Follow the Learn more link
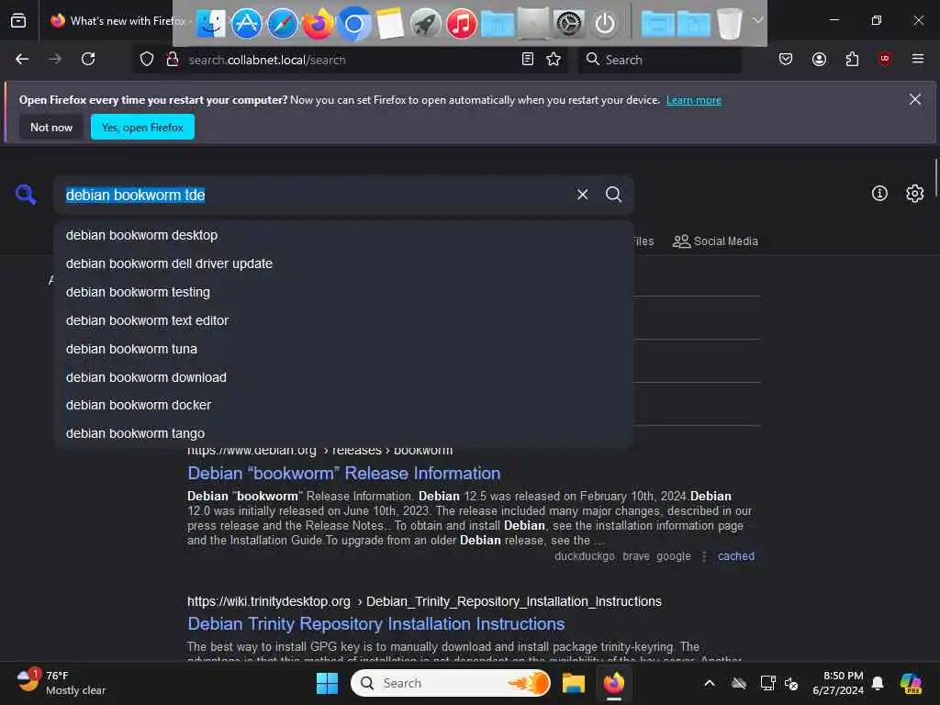The image size is (940, 705). tap(694, 100)
